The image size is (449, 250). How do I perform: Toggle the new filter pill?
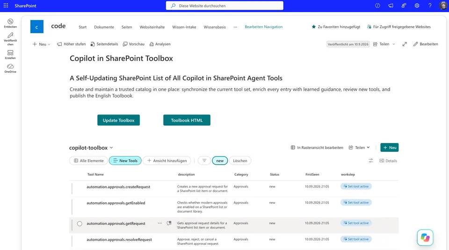(220, 160)
